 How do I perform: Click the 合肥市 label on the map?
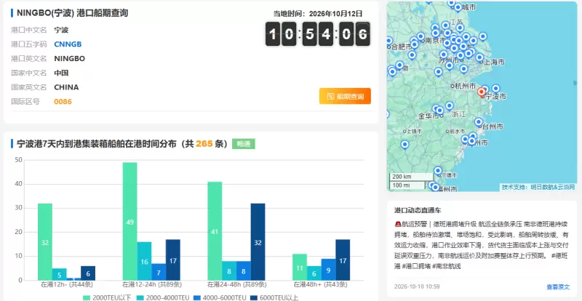coord(402,47)
